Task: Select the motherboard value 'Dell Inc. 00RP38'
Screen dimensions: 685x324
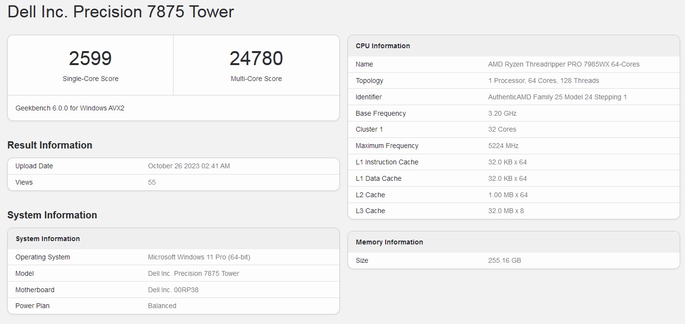Action: click(174, 290)
